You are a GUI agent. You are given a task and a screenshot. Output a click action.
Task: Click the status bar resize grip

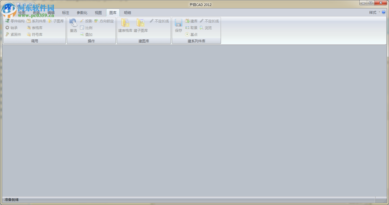coord(385,201)
